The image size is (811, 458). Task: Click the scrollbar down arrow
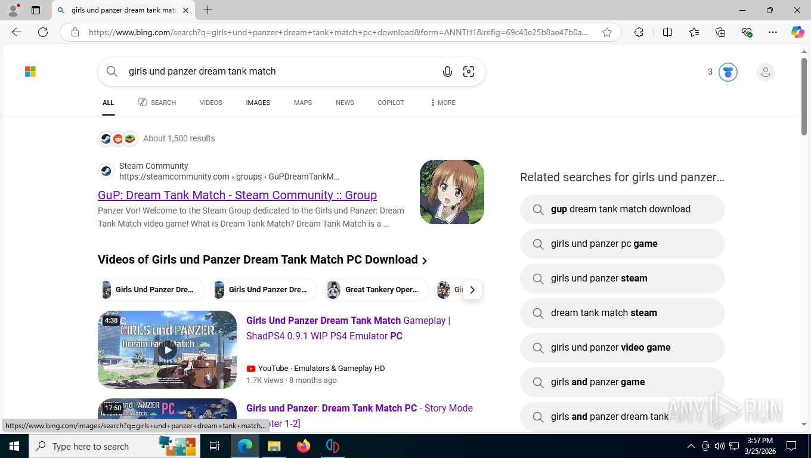804,424
